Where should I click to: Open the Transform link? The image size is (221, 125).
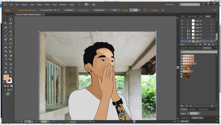[x=155, y=10]
